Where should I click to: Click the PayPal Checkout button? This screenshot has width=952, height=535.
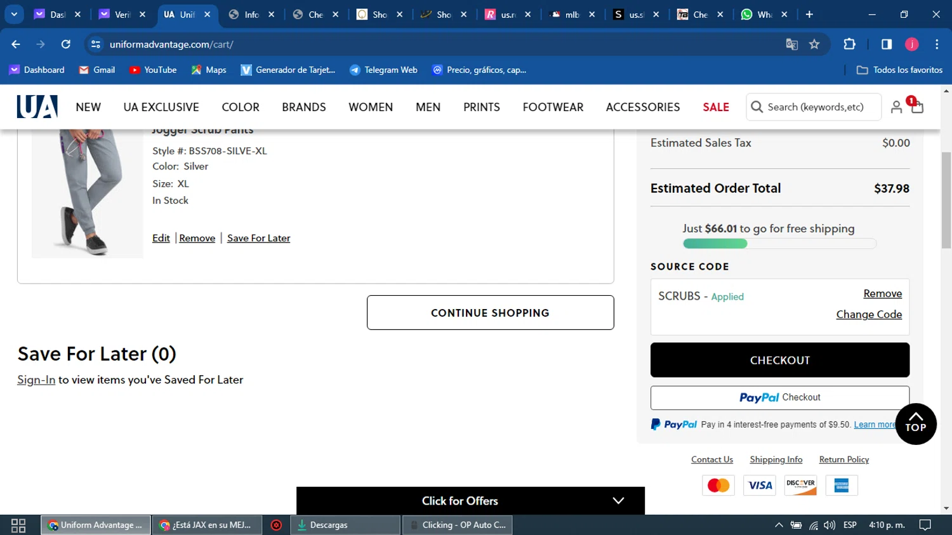(780, 397)
